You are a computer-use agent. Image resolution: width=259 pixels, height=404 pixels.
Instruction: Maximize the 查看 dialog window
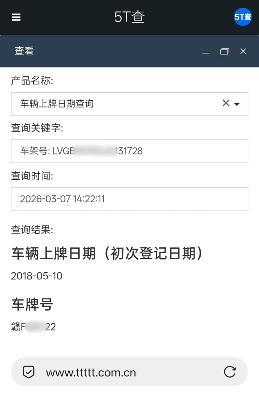224,51
